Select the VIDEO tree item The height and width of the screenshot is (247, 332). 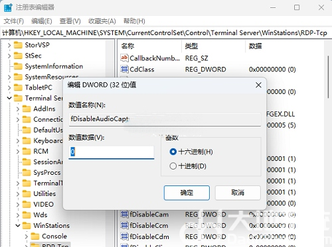[x=43, y=204]
